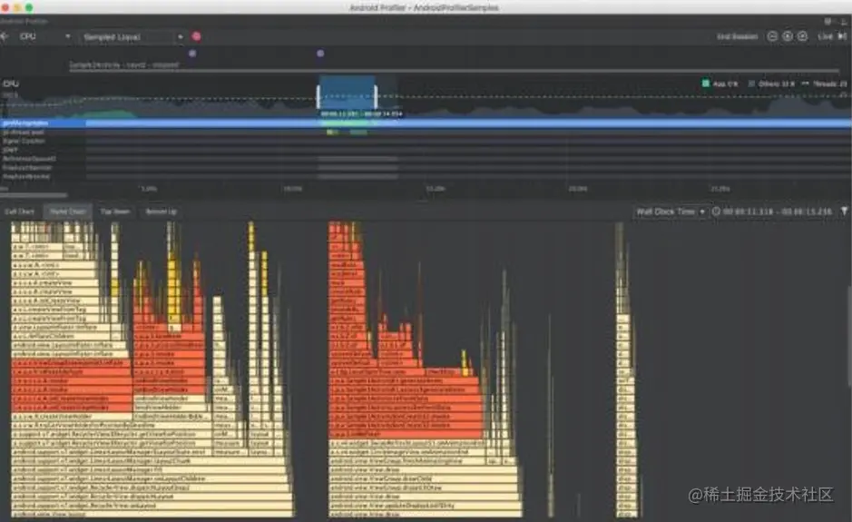The width and height of the screenshot is (852, 522).
Task: Click the zoom in icon
Action: point(788,36)
